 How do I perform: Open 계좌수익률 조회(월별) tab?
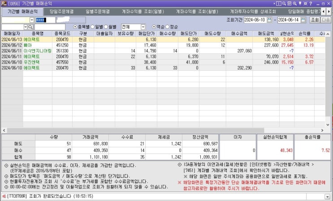[197, 12]
